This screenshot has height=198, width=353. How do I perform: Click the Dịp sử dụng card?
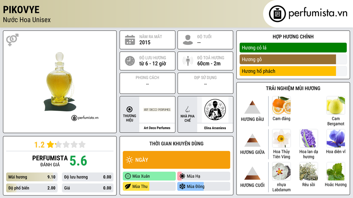click(205, 83)
